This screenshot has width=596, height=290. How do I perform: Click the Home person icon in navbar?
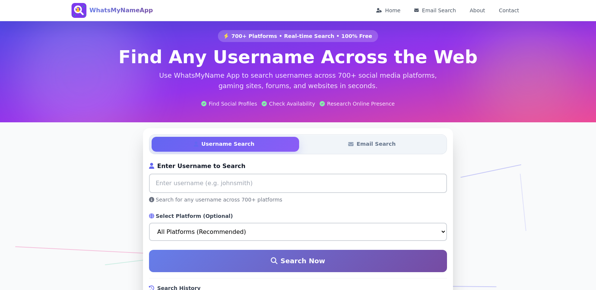click(379, 10)
